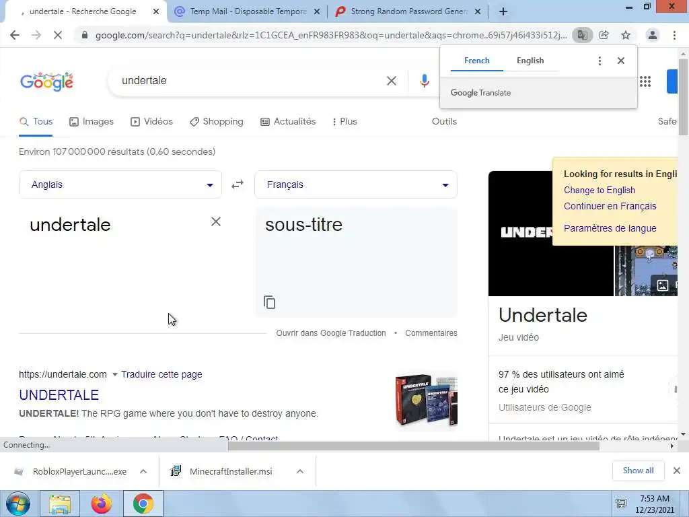
Task: Go back to the previous page
Action: [x=15, y=35]
